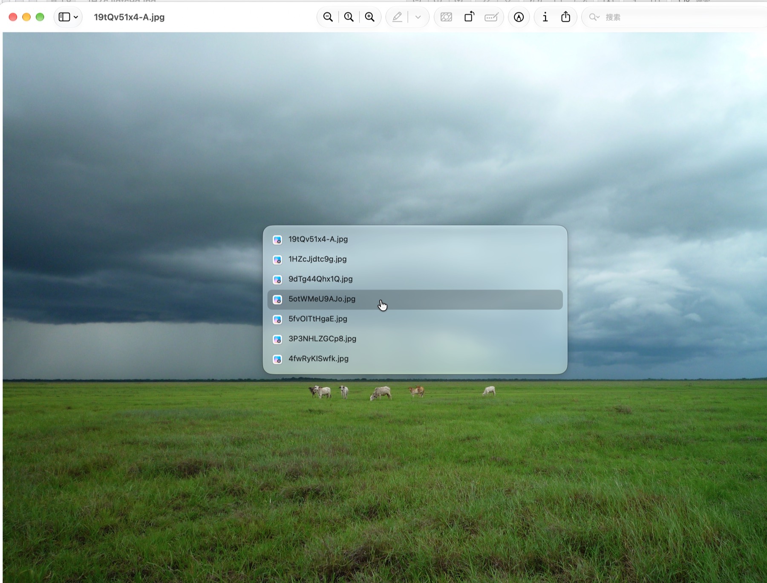The image size is (767, 583).
Task: Select 19tQv51x4-A.jpg in the list
Action: [x=415, y=239]
